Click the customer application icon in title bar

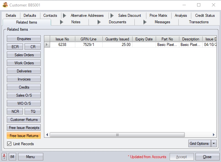(5, 5)
